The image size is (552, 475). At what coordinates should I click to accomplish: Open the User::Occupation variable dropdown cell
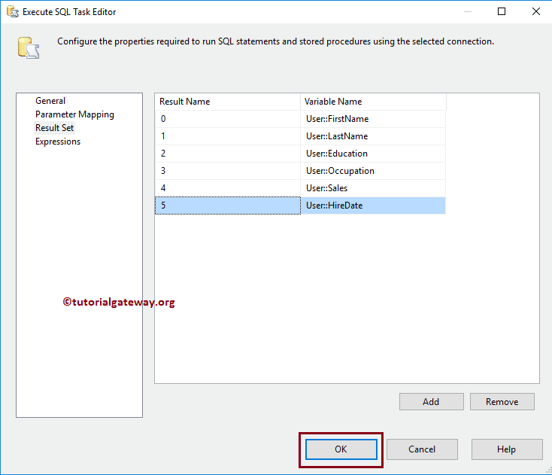(x=373, y=171)
